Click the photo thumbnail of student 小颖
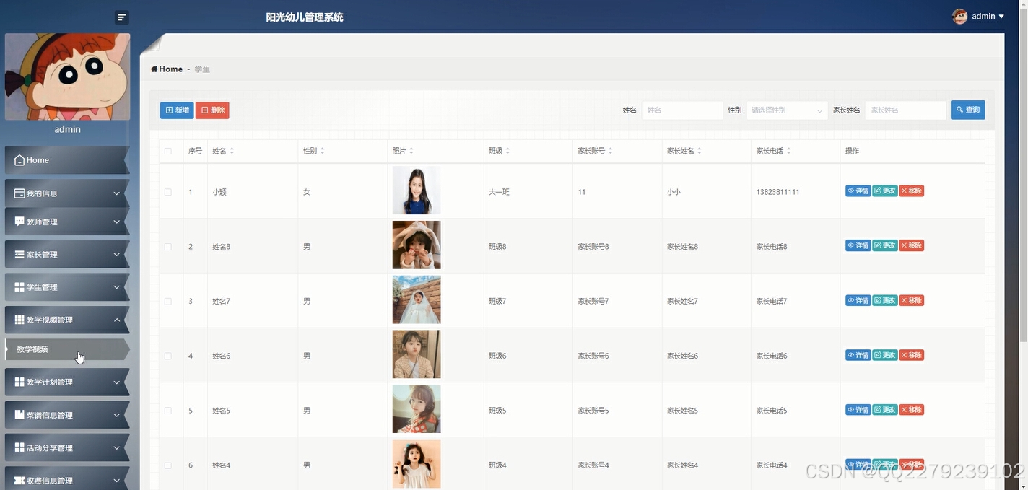This screenshot has width=1028, height=490. (x=416, y=190)
